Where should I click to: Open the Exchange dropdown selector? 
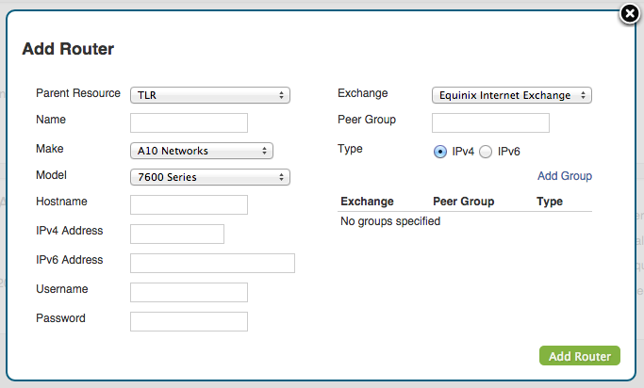point(511,95)
